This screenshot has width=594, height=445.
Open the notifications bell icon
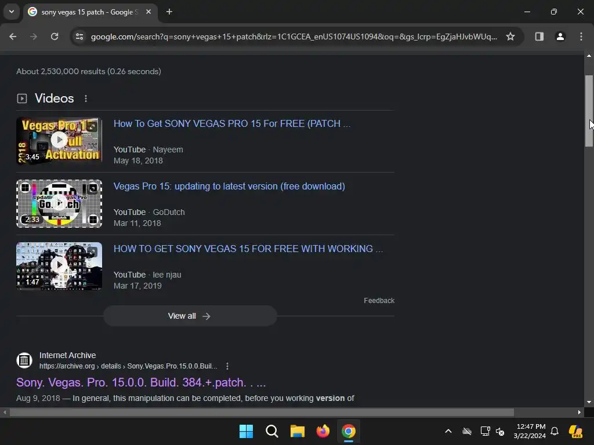(555, 431)
